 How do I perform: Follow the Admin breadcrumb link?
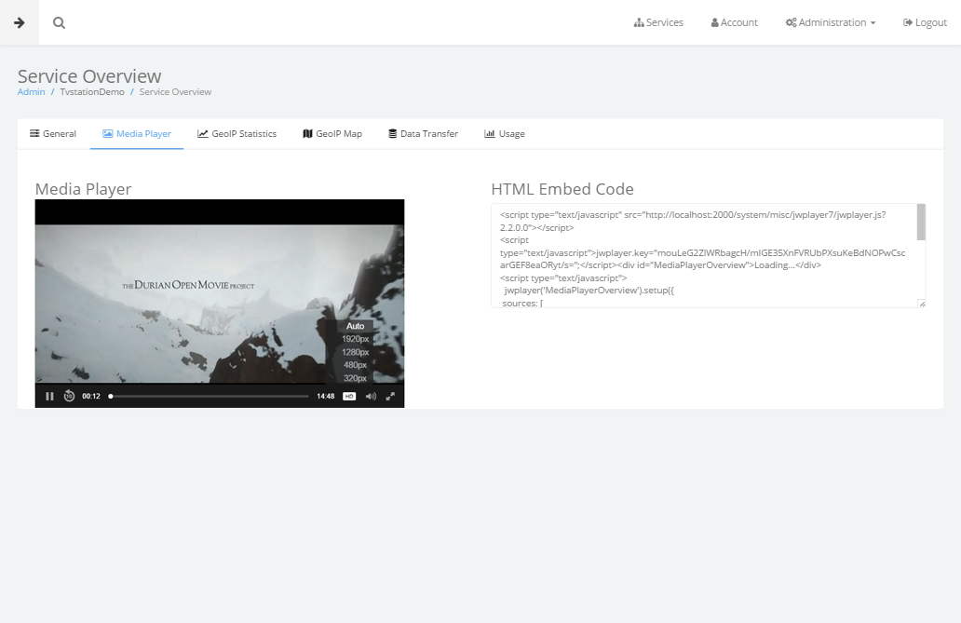[32, 92]
